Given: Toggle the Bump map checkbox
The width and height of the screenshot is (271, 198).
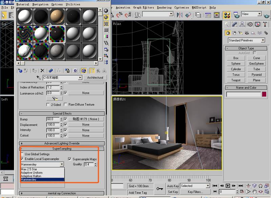Looking at the screenshot, I should (65, 119).
